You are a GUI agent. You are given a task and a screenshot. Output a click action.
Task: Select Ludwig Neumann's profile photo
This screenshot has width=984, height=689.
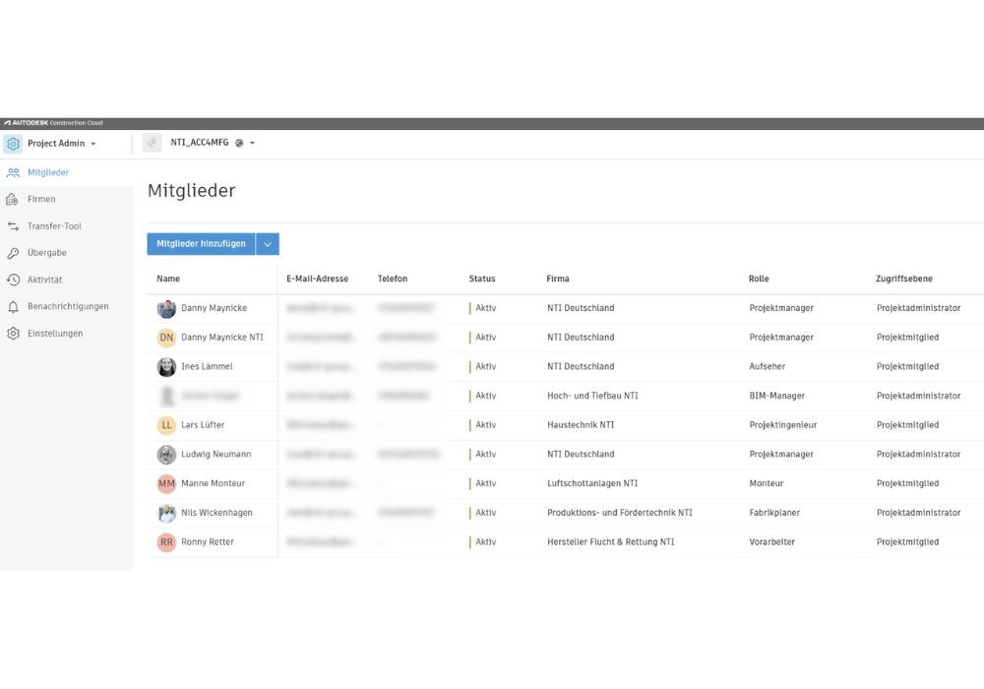coord(166,455)
